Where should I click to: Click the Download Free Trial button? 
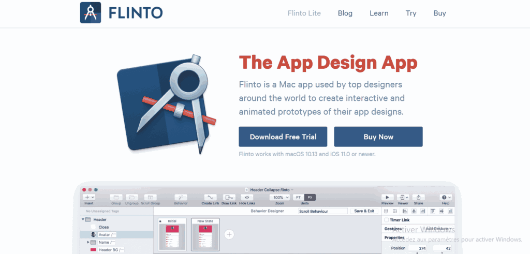(x=283, y=137)
